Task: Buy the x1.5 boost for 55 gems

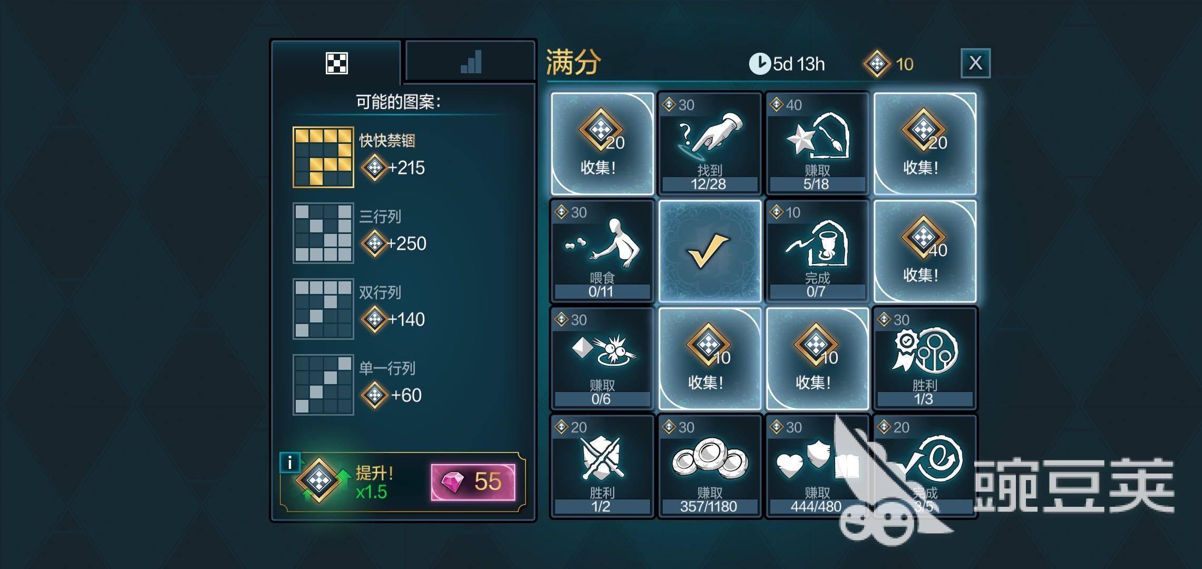Action: pos(473,482)
